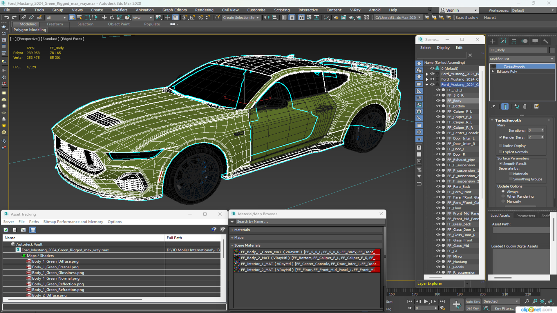Collapse the TurboSmooth rollout
557x313 pixels.
pos(492,120)
